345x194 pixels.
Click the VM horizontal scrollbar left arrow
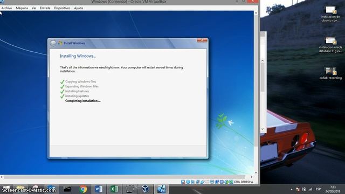point(2,177)
